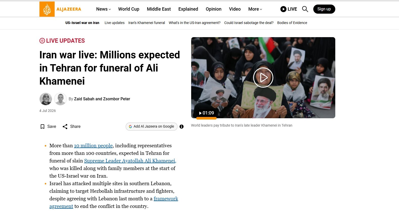Expand the More dropdown menu
This screenshot has width=399, height=214.
click(x=255, y=9)
